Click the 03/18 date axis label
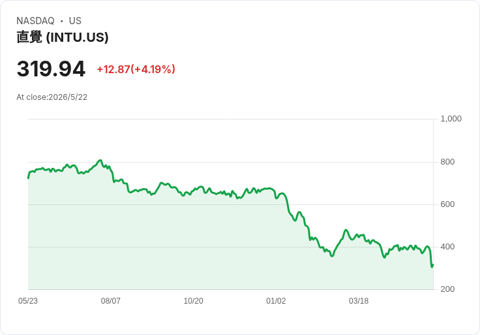The image size is (480, 335). 359,301
